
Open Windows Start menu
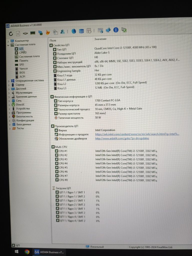(16, 252)
